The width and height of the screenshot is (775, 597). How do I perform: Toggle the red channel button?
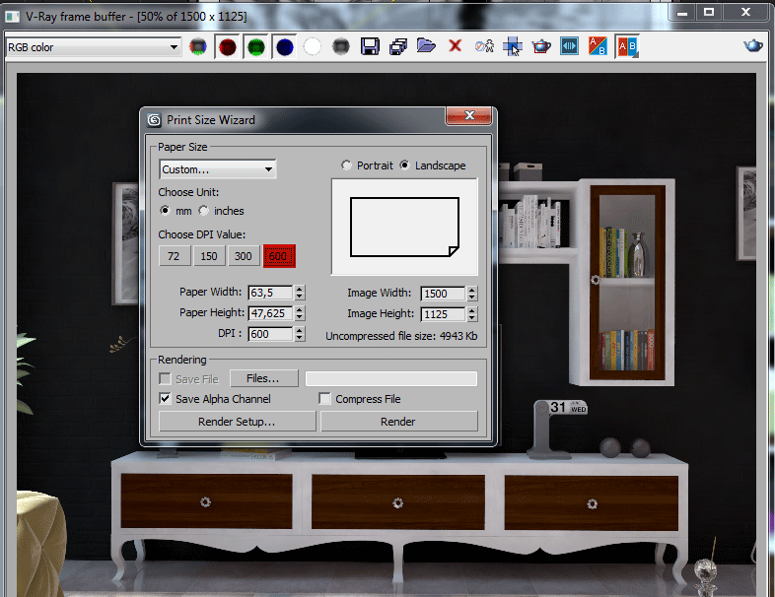[x=228, y=47]
